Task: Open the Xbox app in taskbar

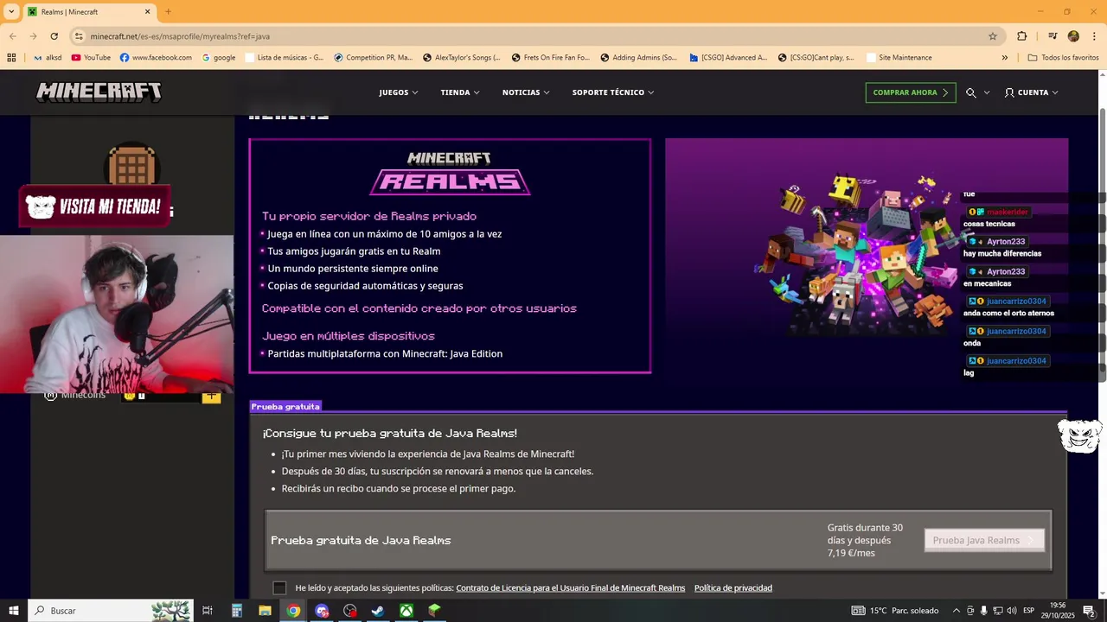Action: [406, 611]
